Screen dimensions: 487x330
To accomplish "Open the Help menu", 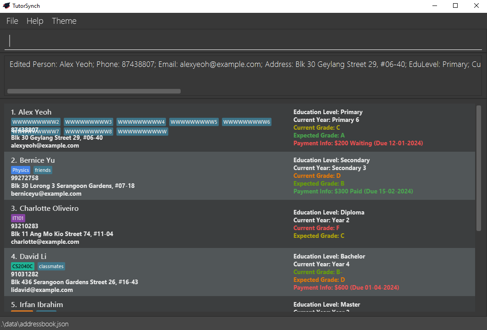I will 35,21.
